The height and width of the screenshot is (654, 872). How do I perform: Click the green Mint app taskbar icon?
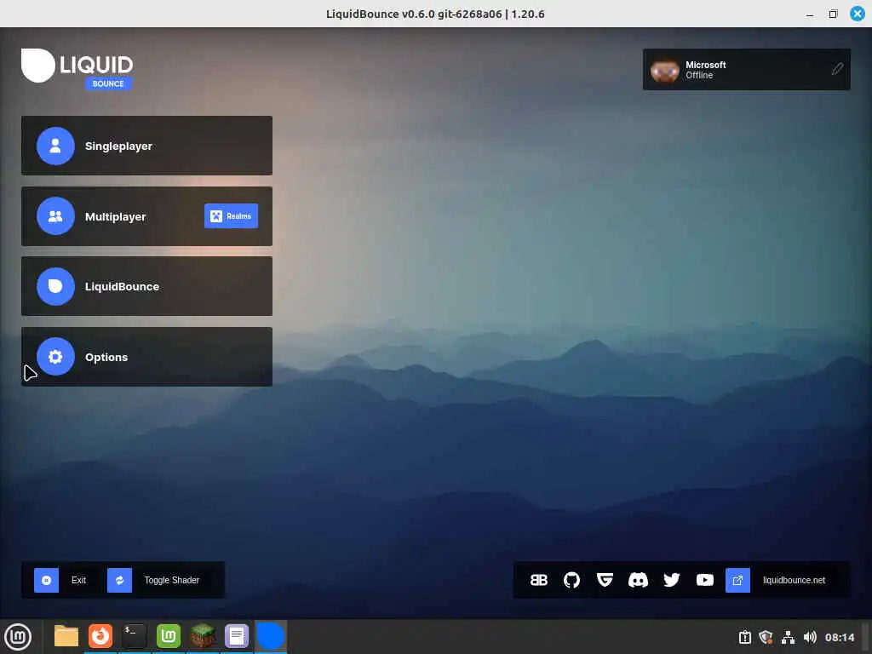169,636
